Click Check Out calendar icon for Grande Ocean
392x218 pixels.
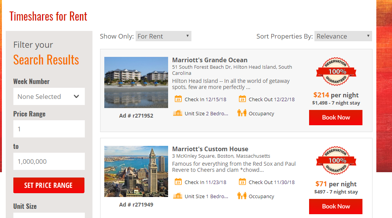click(242, 99)
